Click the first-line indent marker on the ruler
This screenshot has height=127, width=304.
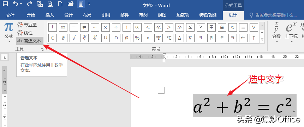pos(165,55)
